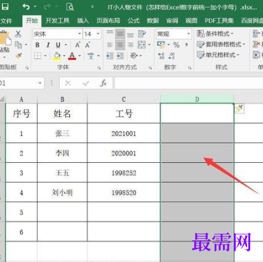Expand the Name Box dropdown arrow
This screenshot has width=263, height=262.
coord(40,83)
